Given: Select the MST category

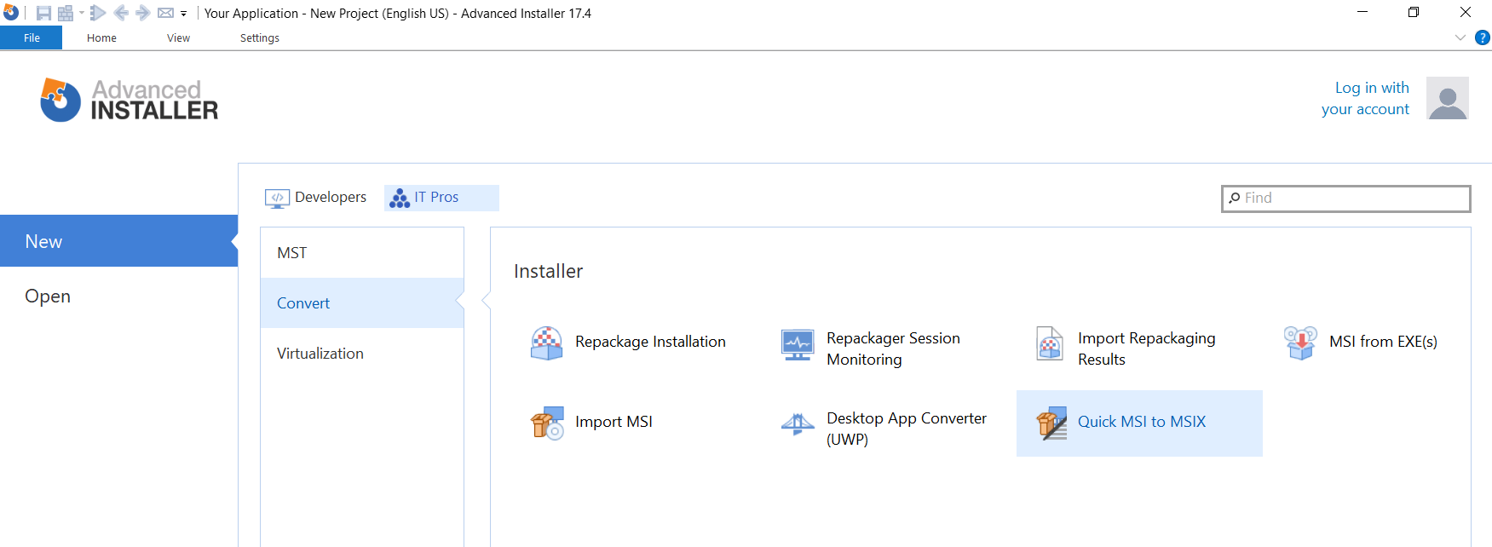Looking at the screenshot, I should [362, 253].
